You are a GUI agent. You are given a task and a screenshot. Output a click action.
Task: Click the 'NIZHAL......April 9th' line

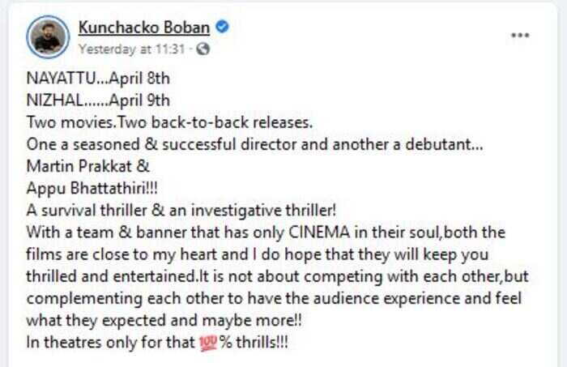click(98, 100)
